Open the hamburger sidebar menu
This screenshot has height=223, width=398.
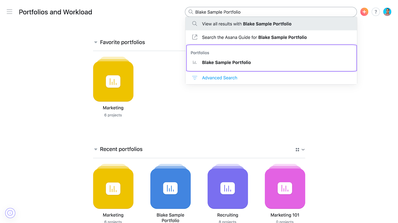pyautogui.click(x=9, y=12)
